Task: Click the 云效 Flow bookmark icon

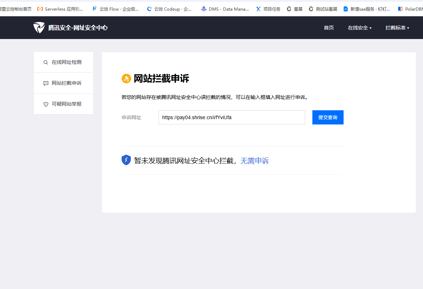Action: (94, 9)
